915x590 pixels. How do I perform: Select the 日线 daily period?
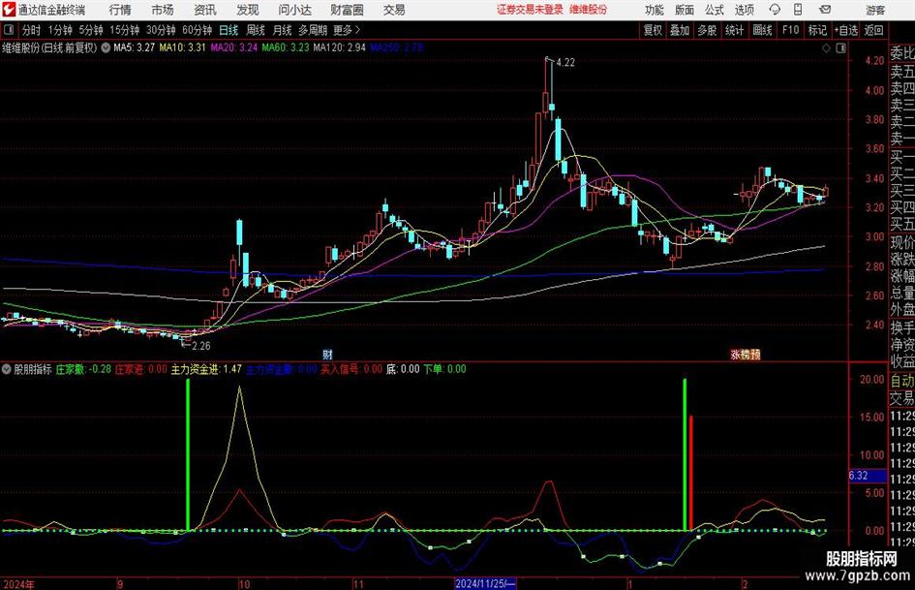point(229,30)
